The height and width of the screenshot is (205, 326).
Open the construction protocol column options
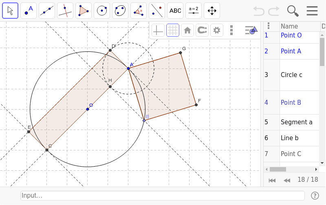[x=269, y=26]
